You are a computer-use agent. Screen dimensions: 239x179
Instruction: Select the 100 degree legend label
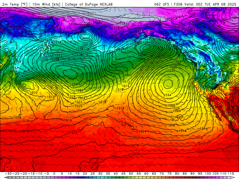pyautogui.click(x=208, y=174)
